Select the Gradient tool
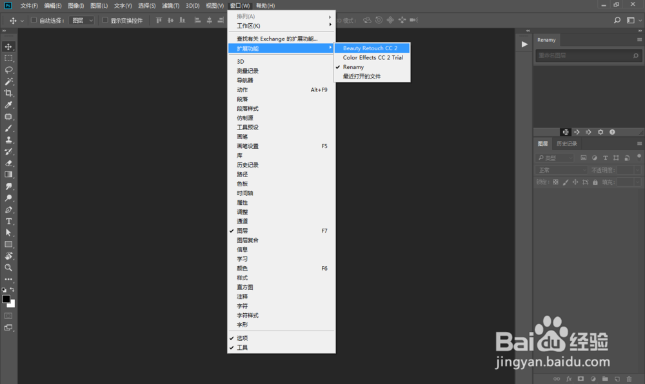This screenshot has height=384, width=645. click(8, 175)
